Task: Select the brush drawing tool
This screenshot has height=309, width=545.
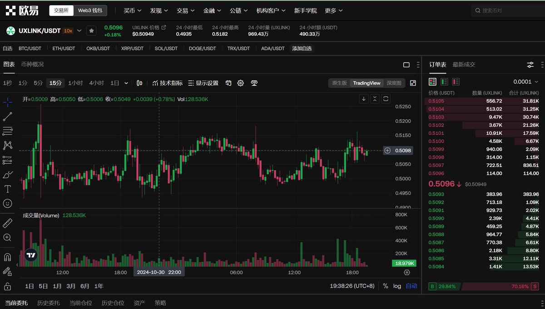Action: click(x=7, y=174)
